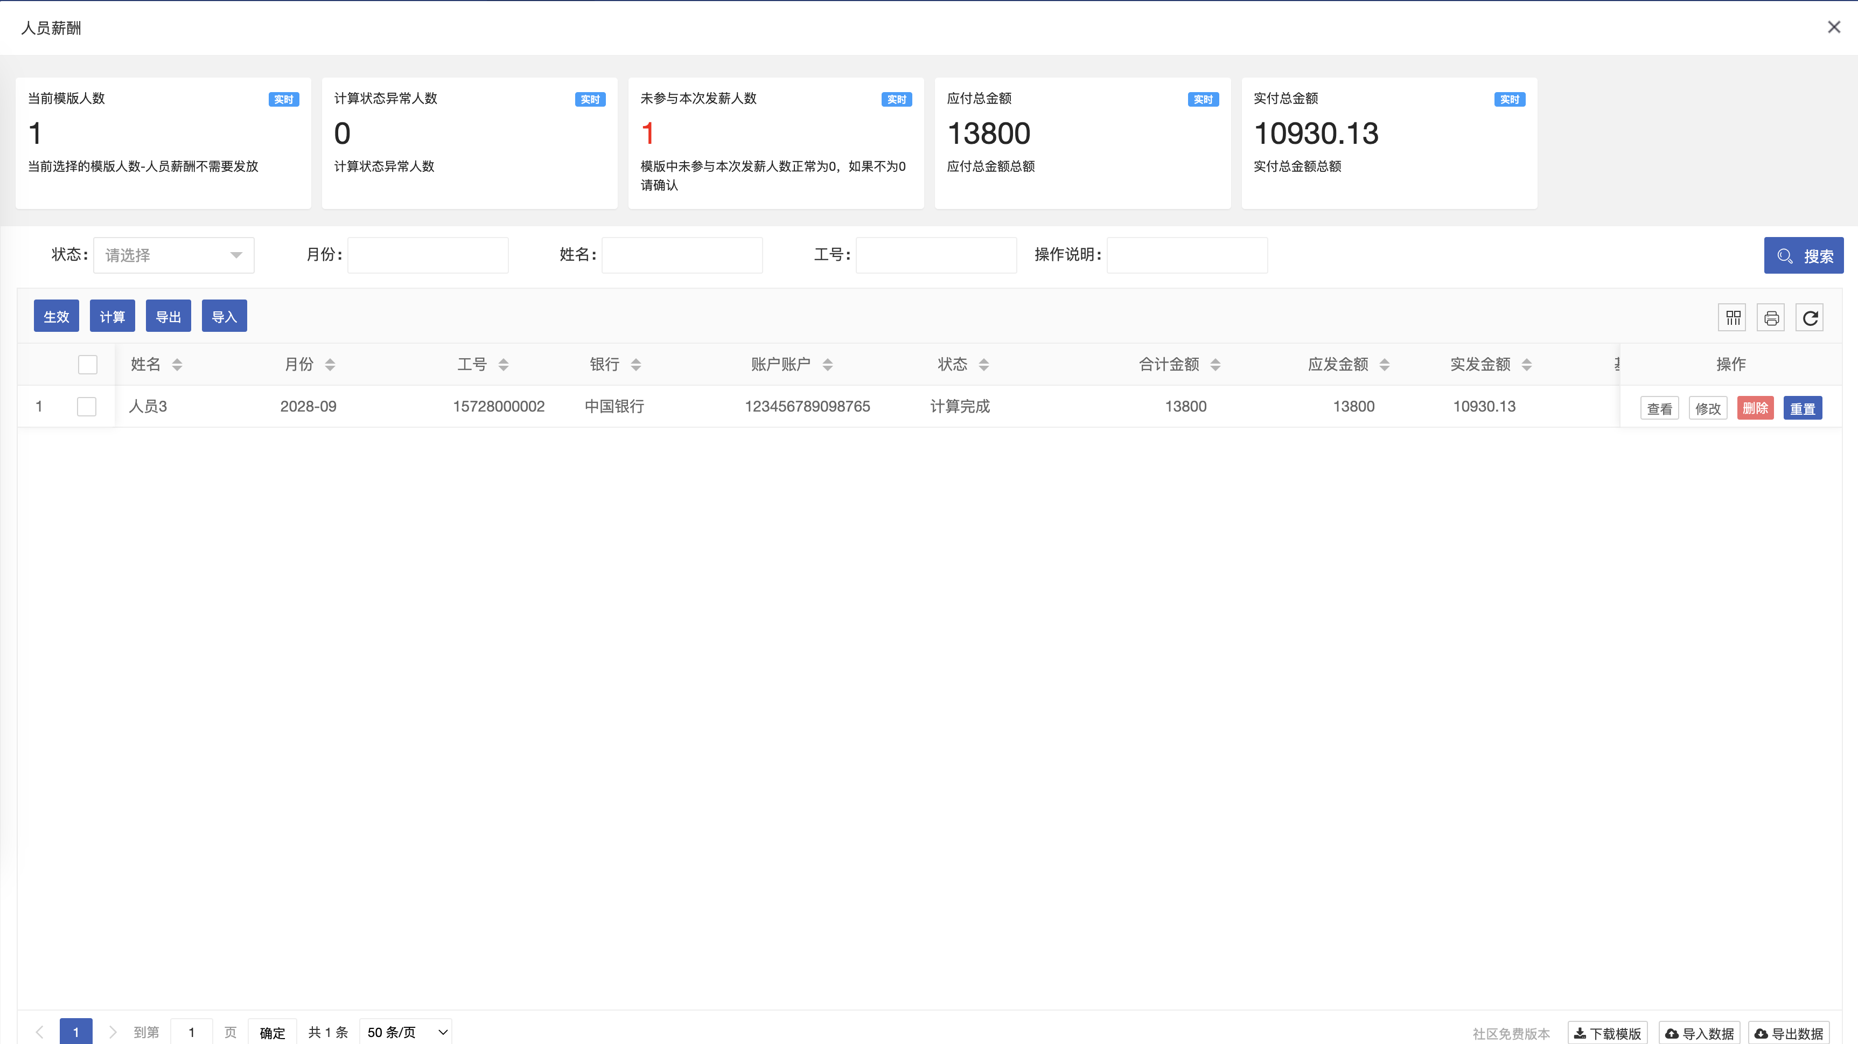Screen dimensions: 1858x1044
Task: Click the 导入 button
Action: 225,316
